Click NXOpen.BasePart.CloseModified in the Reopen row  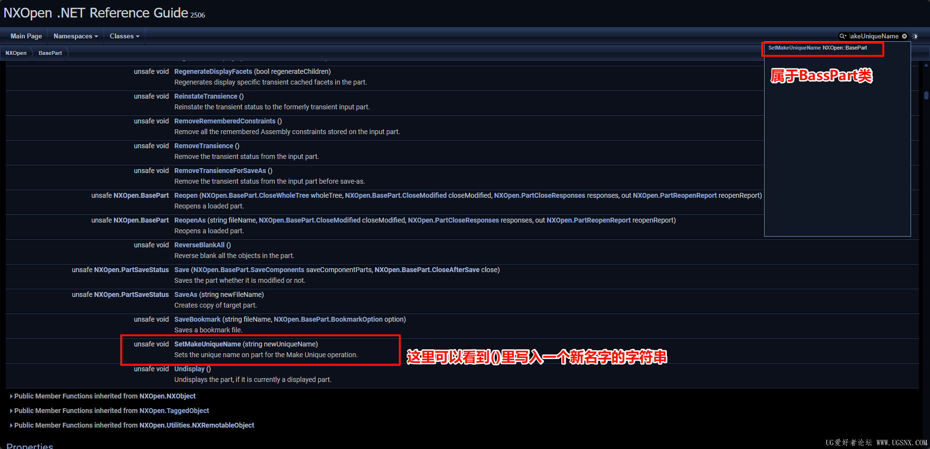click(x=396, y=195)
